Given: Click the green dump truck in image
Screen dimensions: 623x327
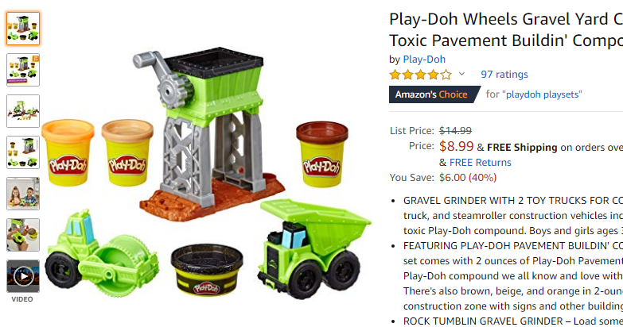Looking at the screenshot, I should click(x=314, y=248).
